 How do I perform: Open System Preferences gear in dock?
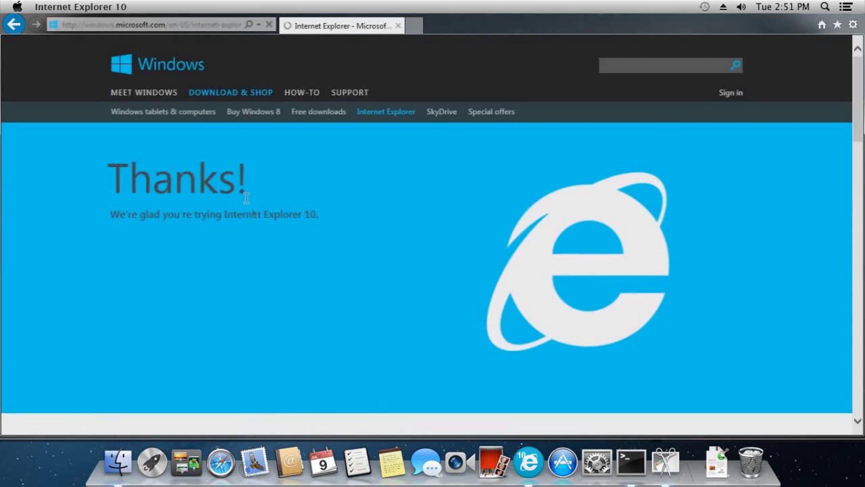(x=597, y=463)
